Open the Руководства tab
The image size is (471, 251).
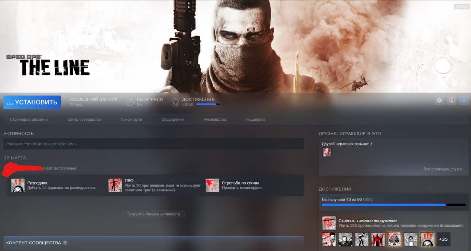pos(215,119)
